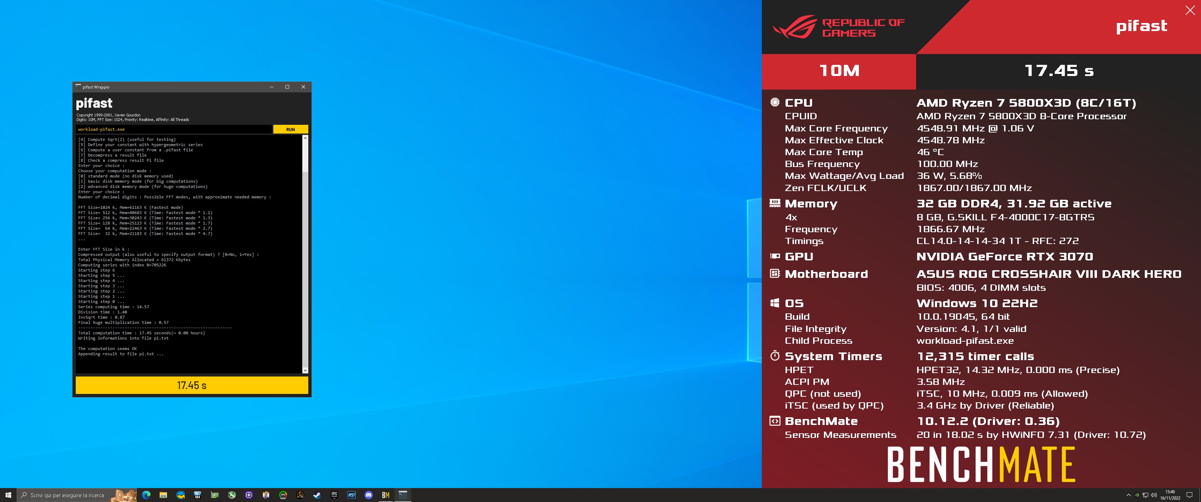Click the Republic of Gamers logo
This screenshot has width=1201, height=502.
point(838,27)
